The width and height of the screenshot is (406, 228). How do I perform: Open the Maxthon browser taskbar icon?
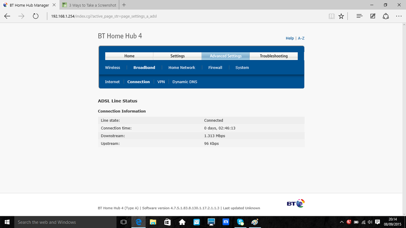coord(226,222)
